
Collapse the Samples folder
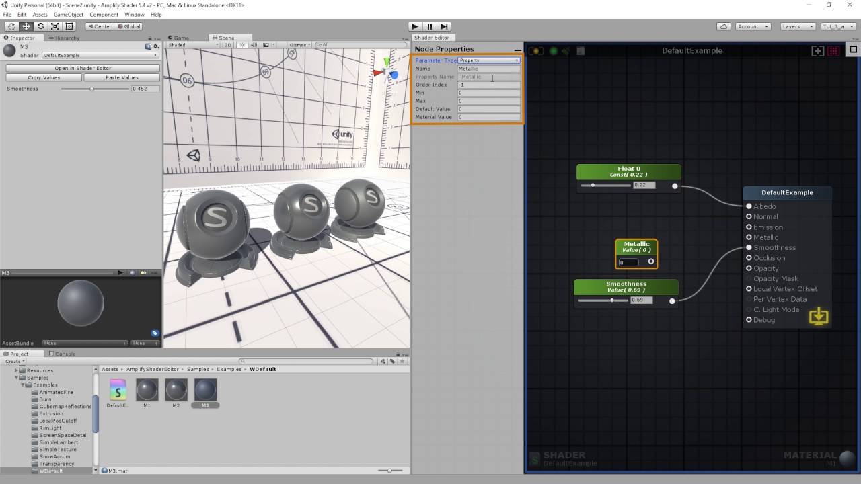pyautogui.click(x=16, y=378)
